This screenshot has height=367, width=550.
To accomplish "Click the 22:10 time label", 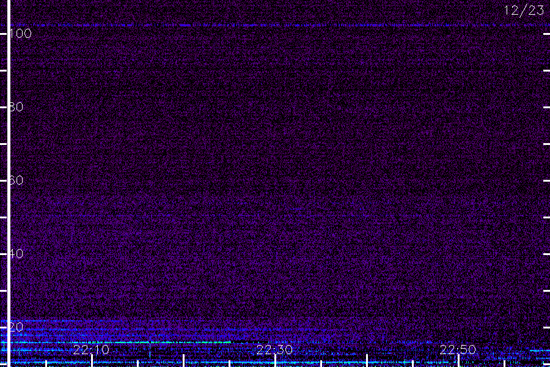I will [91, 350].
